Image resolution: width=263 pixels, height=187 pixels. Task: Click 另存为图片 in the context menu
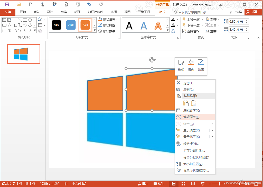tap(195, 150)
